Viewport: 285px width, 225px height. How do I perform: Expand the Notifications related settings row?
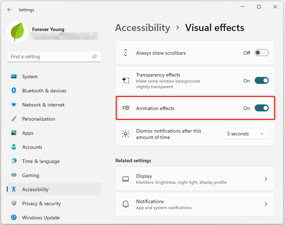[266, 204]
